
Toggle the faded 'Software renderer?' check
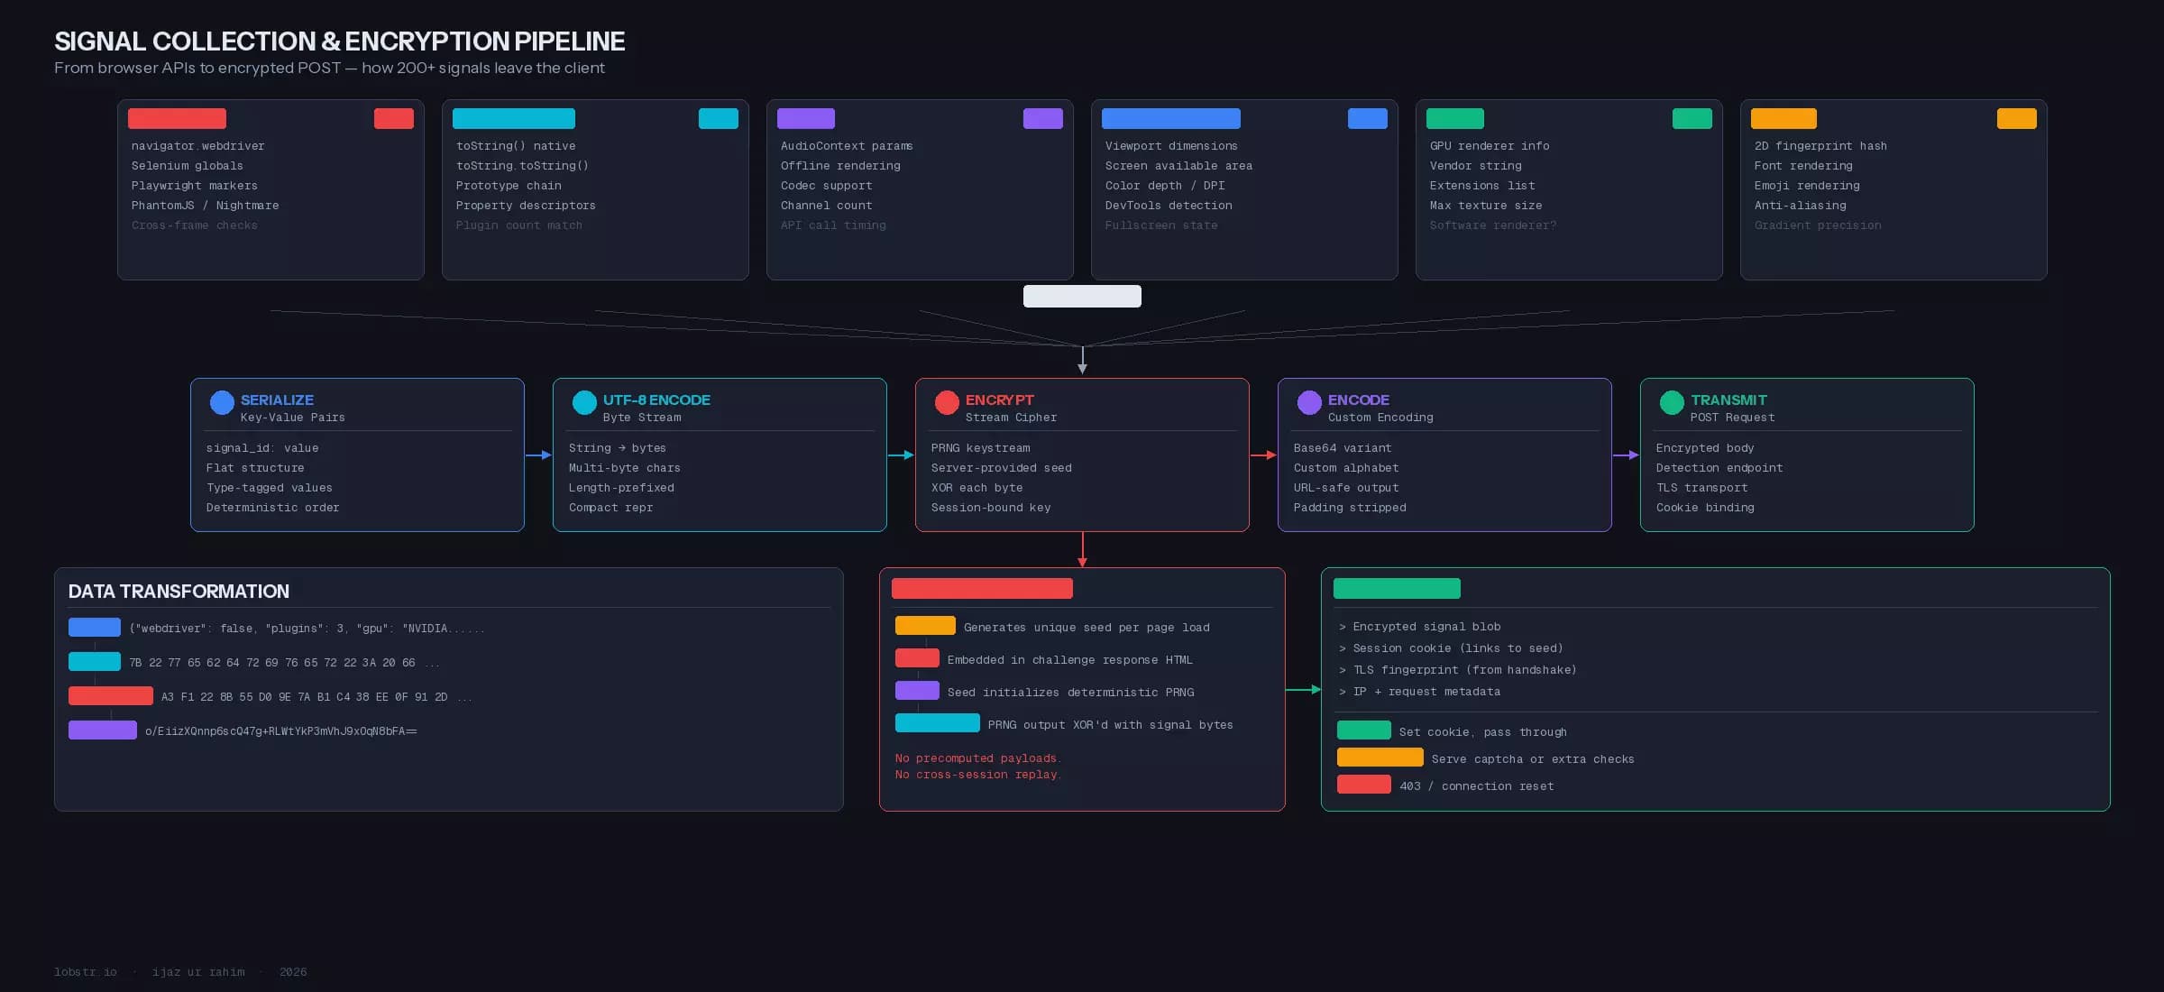pos(1493,225)
